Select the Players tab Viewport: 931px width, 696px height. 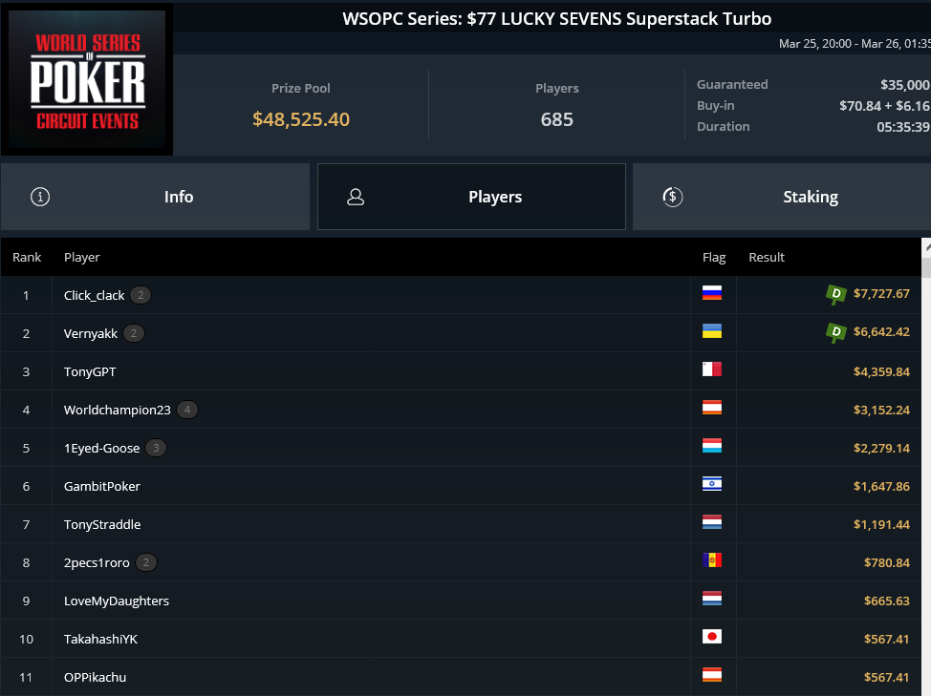click(x=471, y=197)
